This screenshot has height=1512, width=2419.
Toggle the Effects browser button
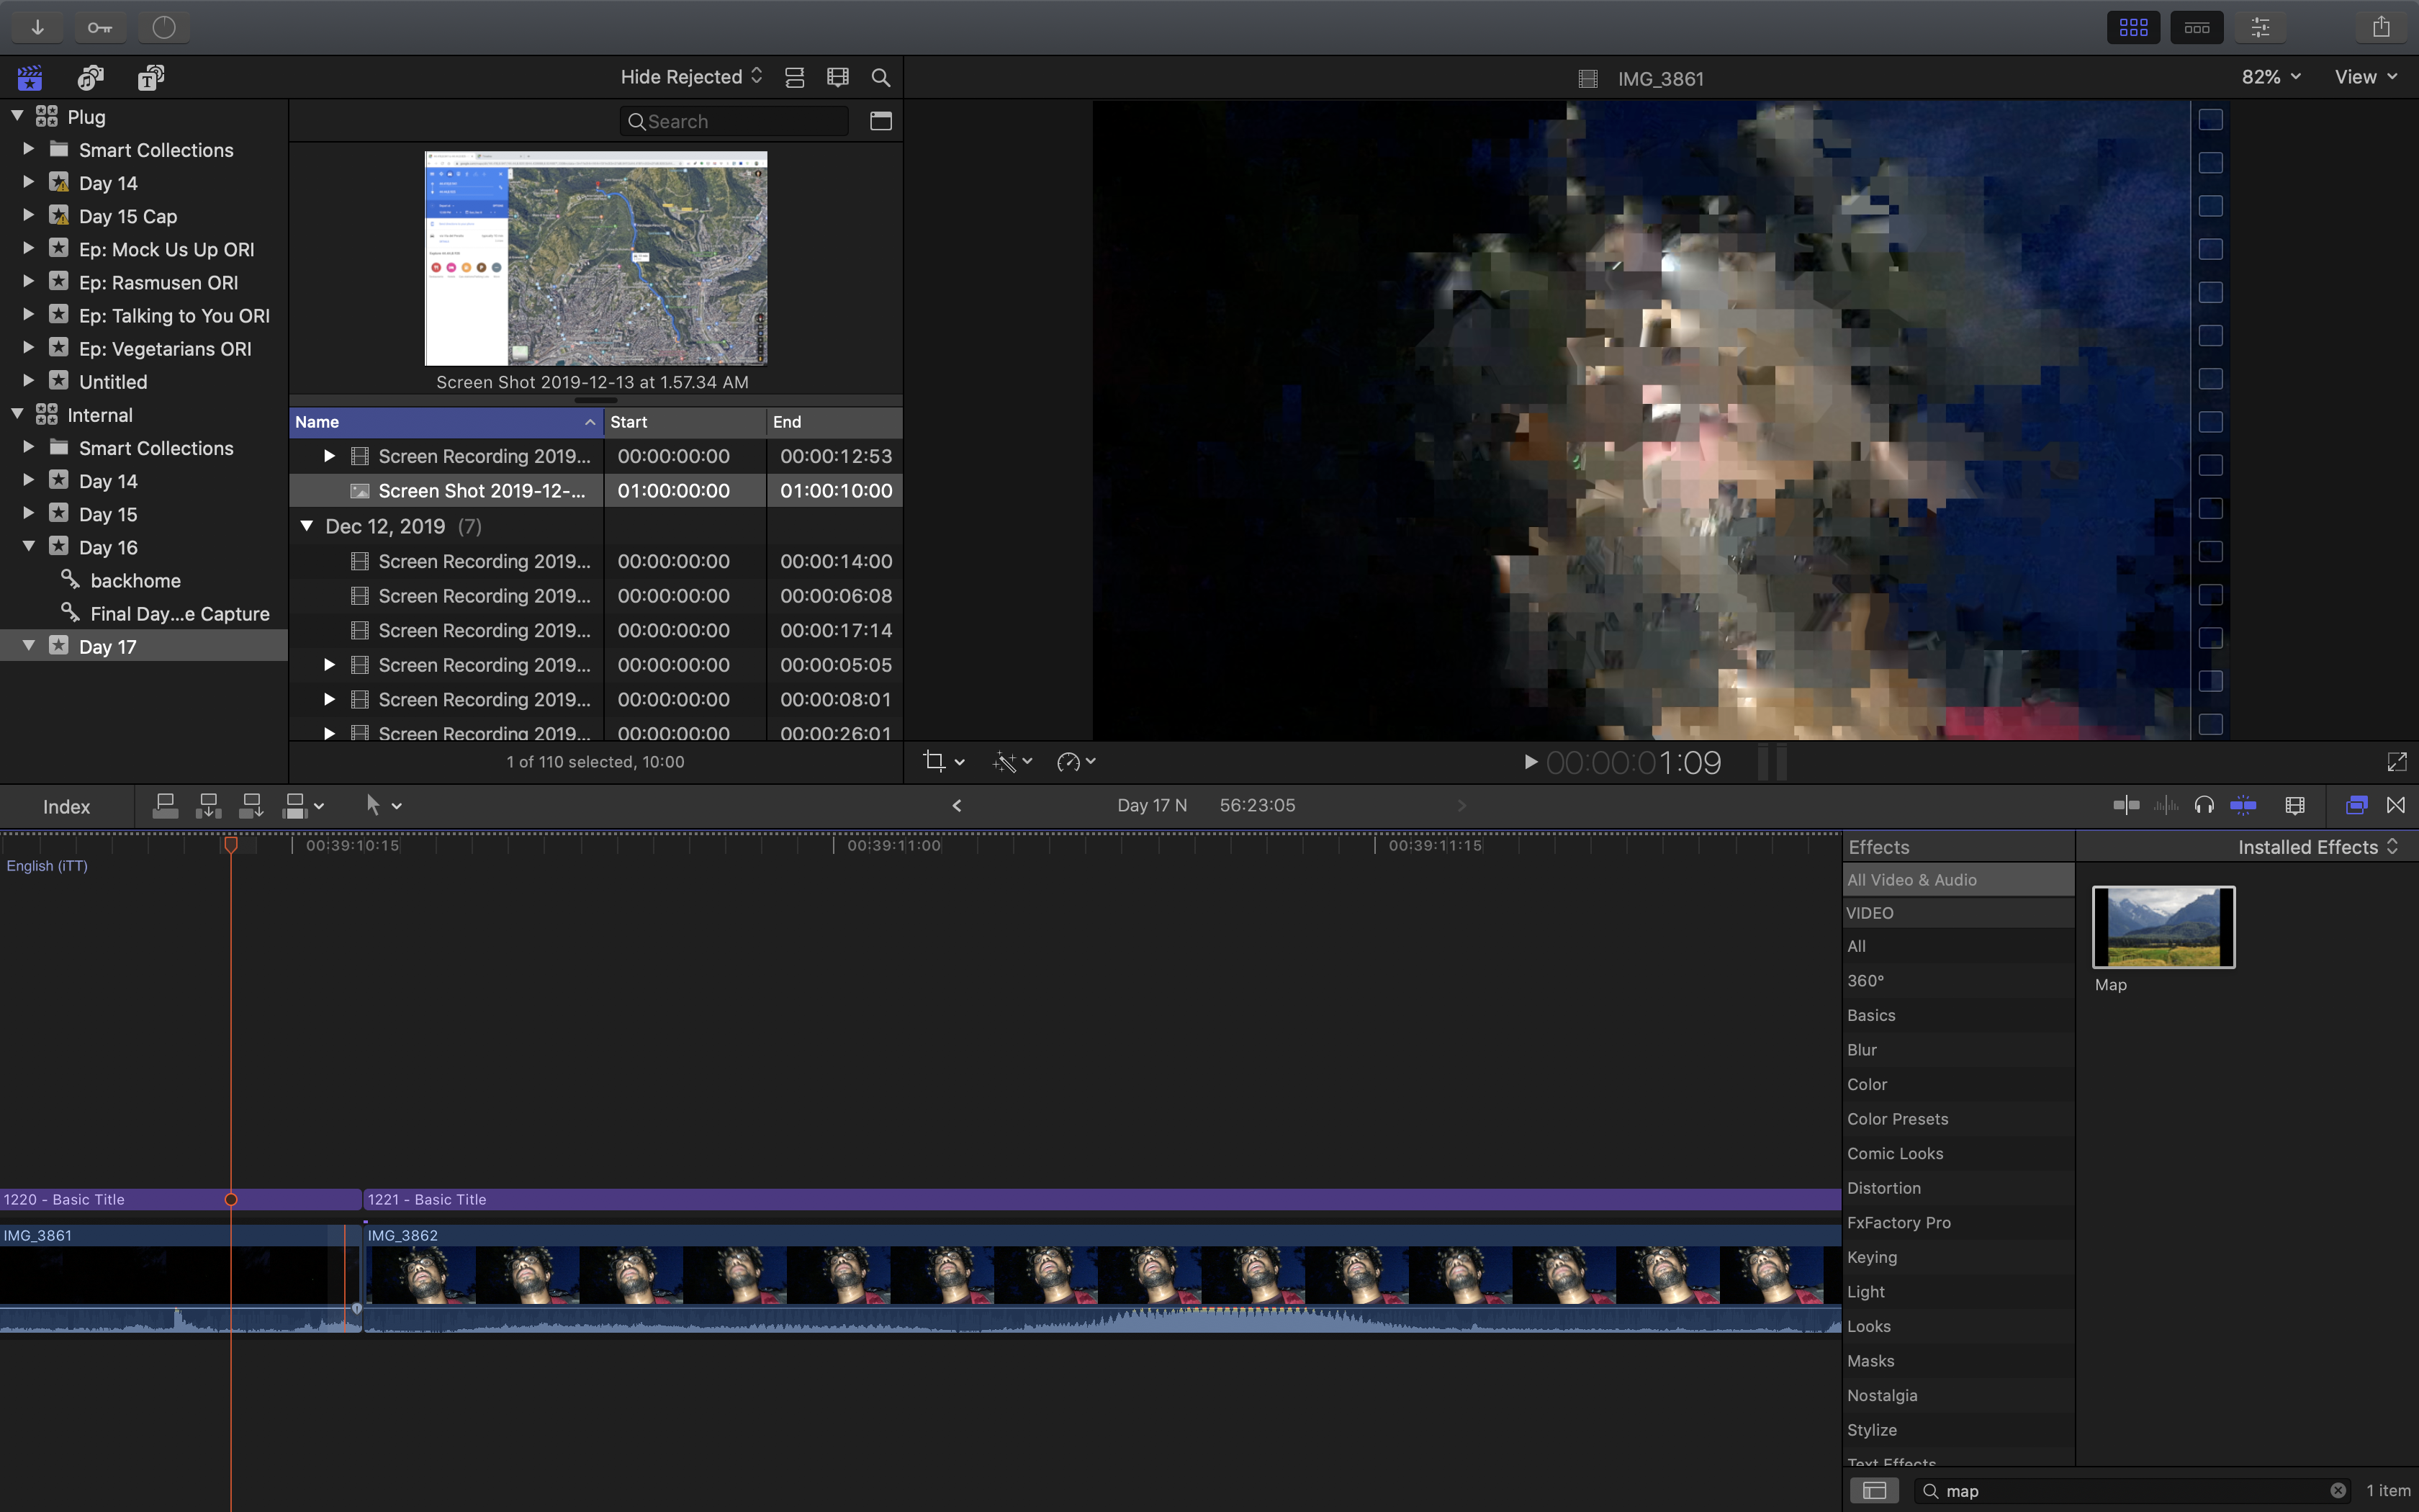point(2356,805)
